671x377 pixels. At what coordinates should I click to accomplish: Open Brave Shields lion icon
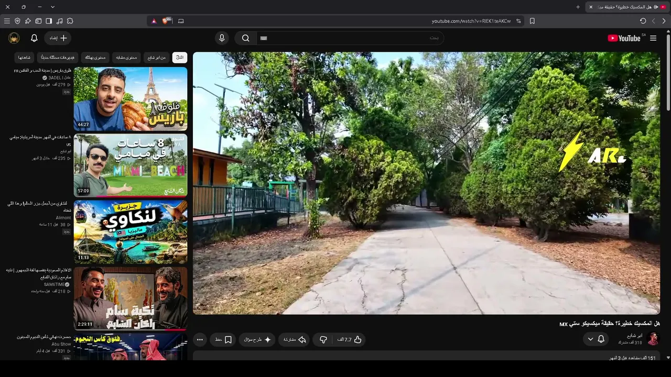tap(167, 21)
